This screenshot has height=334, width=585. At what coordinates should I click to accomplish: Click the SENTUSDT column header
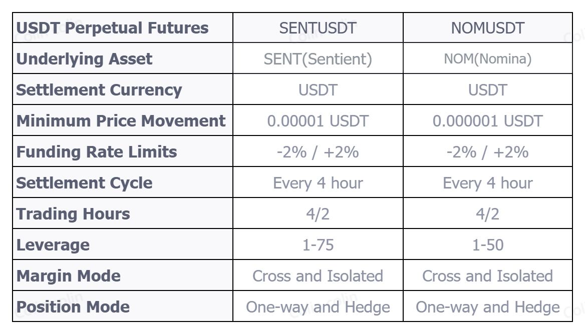[318, 28]
